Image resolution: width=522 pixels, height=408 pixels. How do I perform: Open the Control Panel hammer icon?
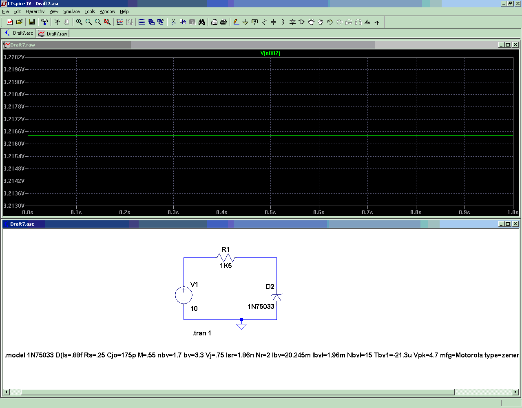click(x=44, y=22)
